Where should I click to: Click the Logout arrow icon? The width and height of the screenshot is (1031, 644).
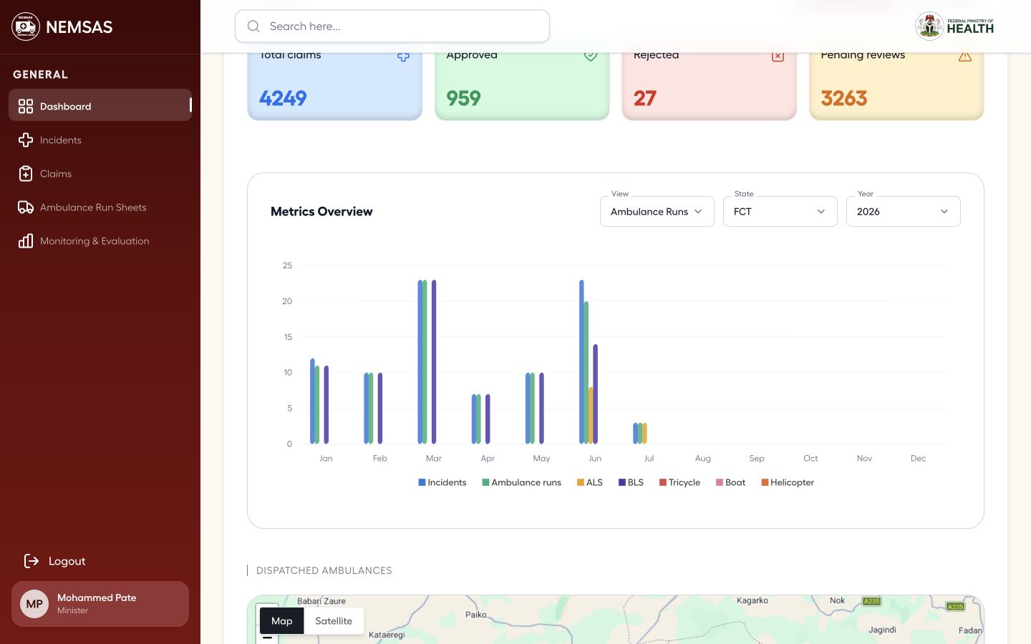pyautogui.click(x=32, y=561)
